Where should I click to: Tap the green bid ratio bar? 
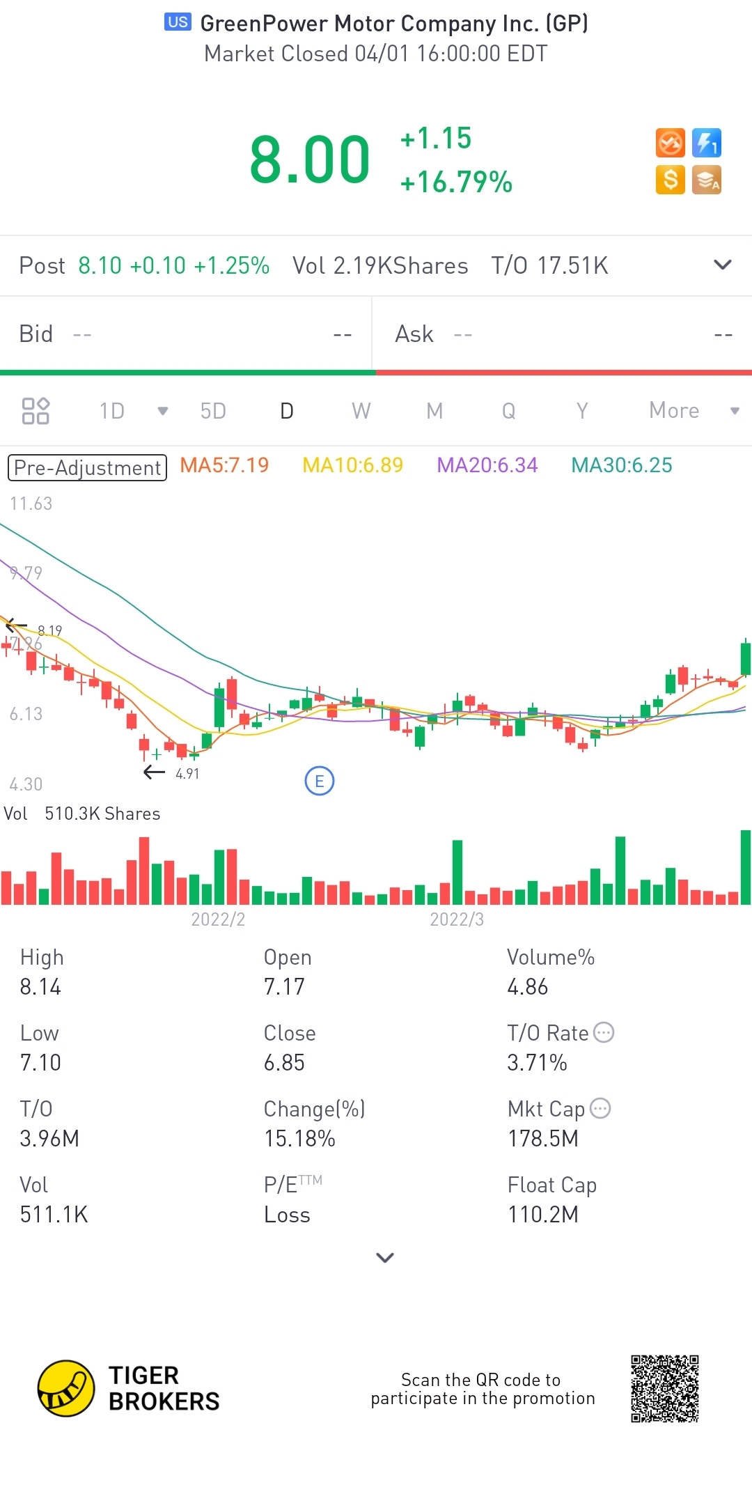point(188,373)
